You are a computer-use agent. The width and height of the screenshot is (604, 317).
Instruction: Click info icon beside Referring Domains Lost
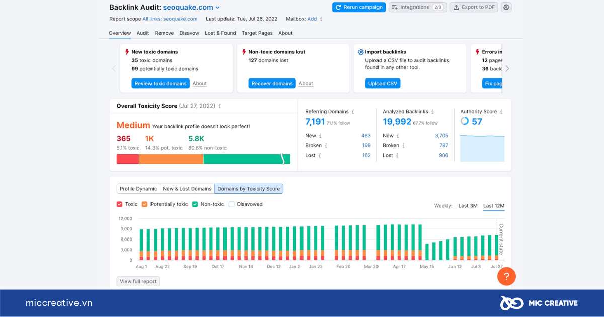(x=320, y=156)
